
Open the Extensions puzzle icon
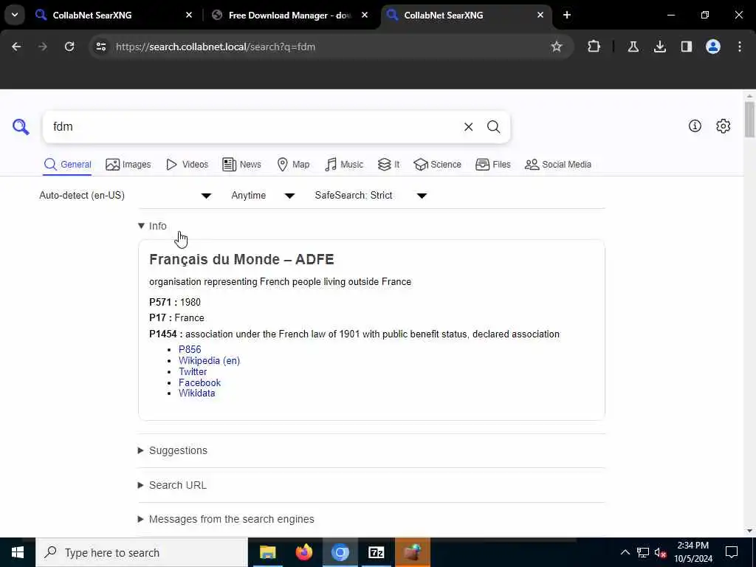(x=594, y=47)
